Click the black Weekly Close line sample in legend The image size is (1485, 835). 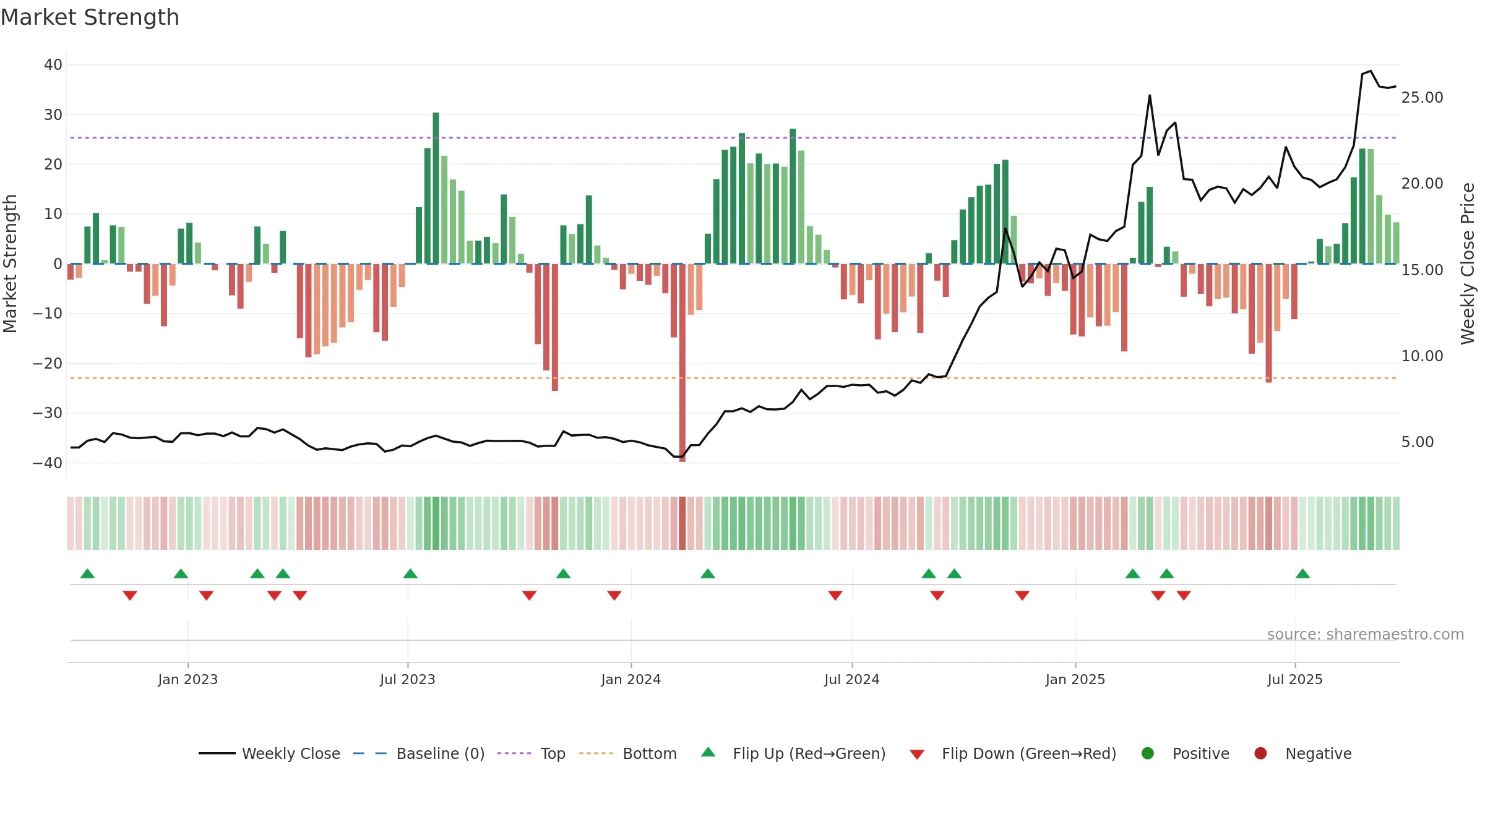pos(217,753)
